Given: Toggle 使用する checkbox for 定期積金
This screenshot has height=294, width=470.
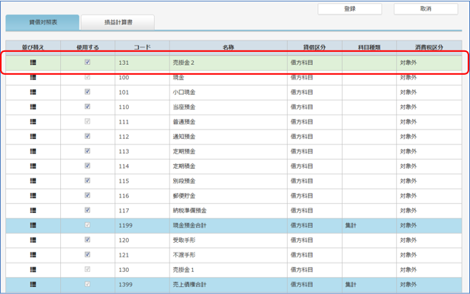Looking at the screenshot, I should (x=88, y=166).
